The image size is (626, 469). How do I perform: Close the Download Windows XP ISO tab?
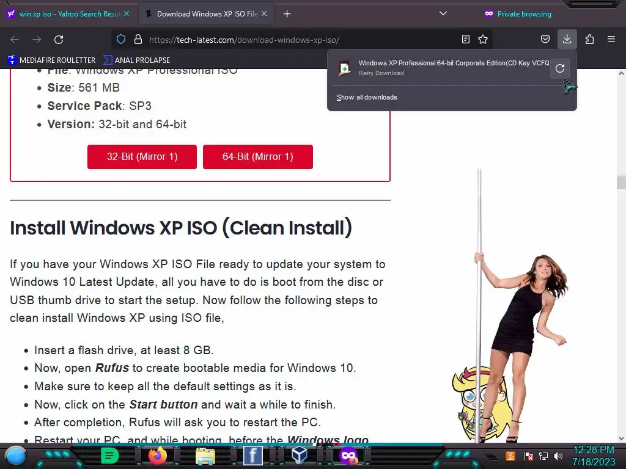tap(264, 13)
